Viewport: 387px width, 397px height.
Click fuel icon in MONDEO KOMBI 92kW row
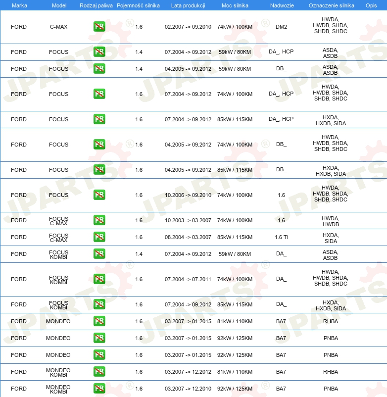(99, 389)
